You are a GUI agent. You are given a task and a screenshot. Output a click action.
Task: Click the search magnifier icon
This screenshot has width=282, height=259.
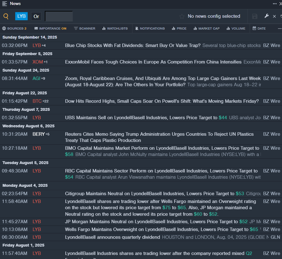[6, 16]
